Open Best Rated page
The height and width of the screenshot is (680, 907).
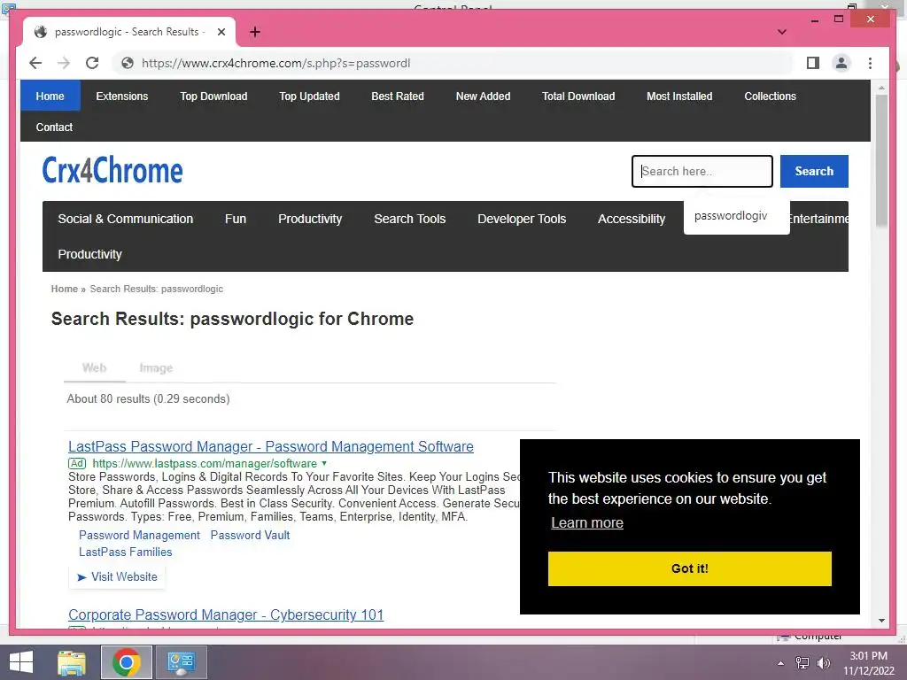398,96
